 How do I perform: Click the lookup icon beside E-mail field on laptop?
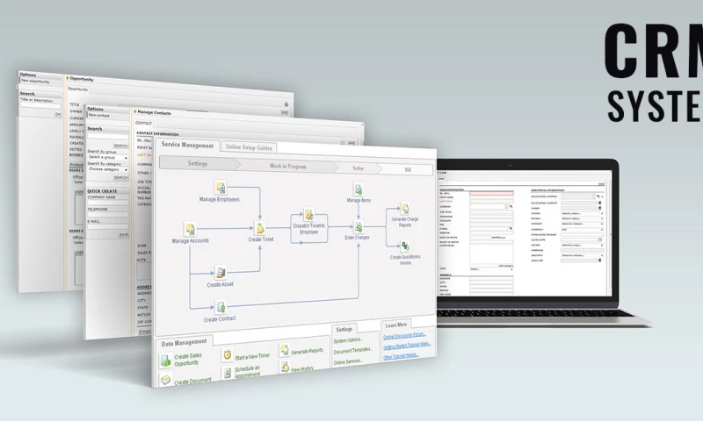point(511,229)
